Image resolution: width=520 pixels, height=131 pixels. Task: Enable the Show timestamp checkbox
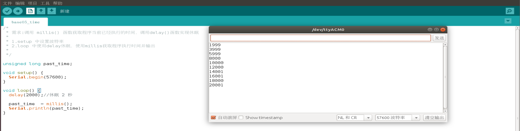tap(241, 118)
